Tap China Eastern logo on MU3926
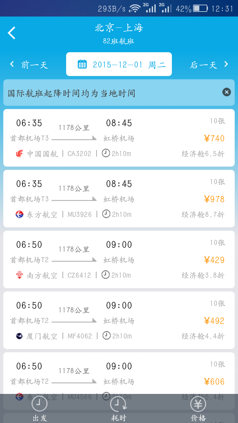Image resolution: width=238 pixels, height=423 pixels. pyautogui.click(x=20, y=214)
